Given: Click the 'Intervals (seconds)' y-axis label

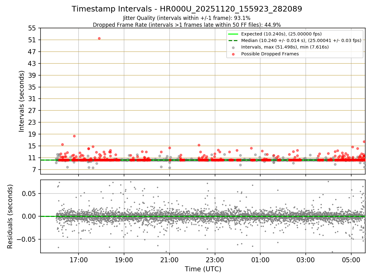Looking at the screenshot, I should [x=22, y=101].
